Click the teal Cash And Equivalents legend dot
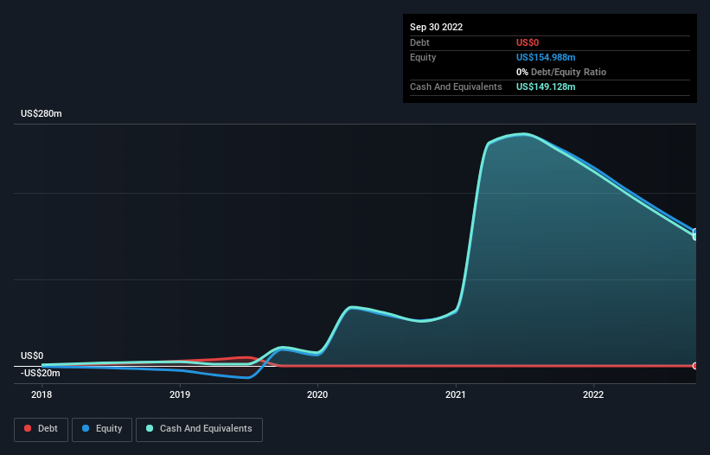 [x=150, y=428]
